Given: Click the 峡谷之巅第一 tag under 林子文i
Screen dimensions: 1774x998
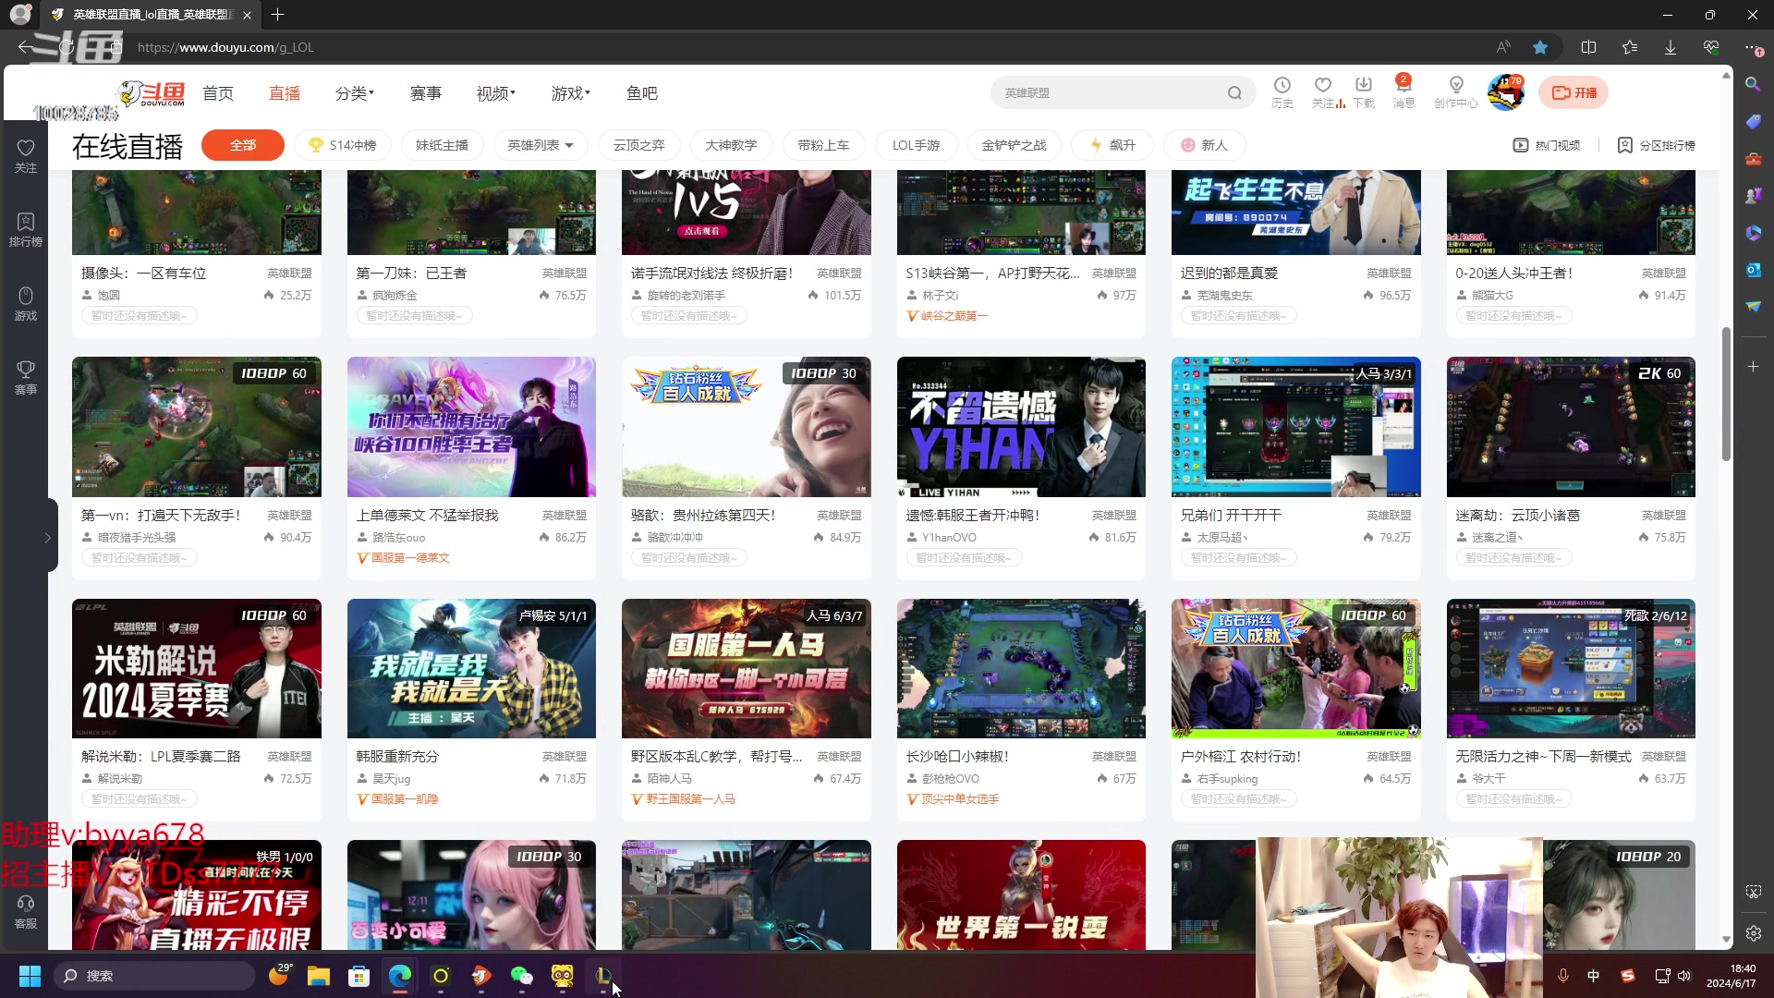Looking at the screenshot, I should [948, 316].
